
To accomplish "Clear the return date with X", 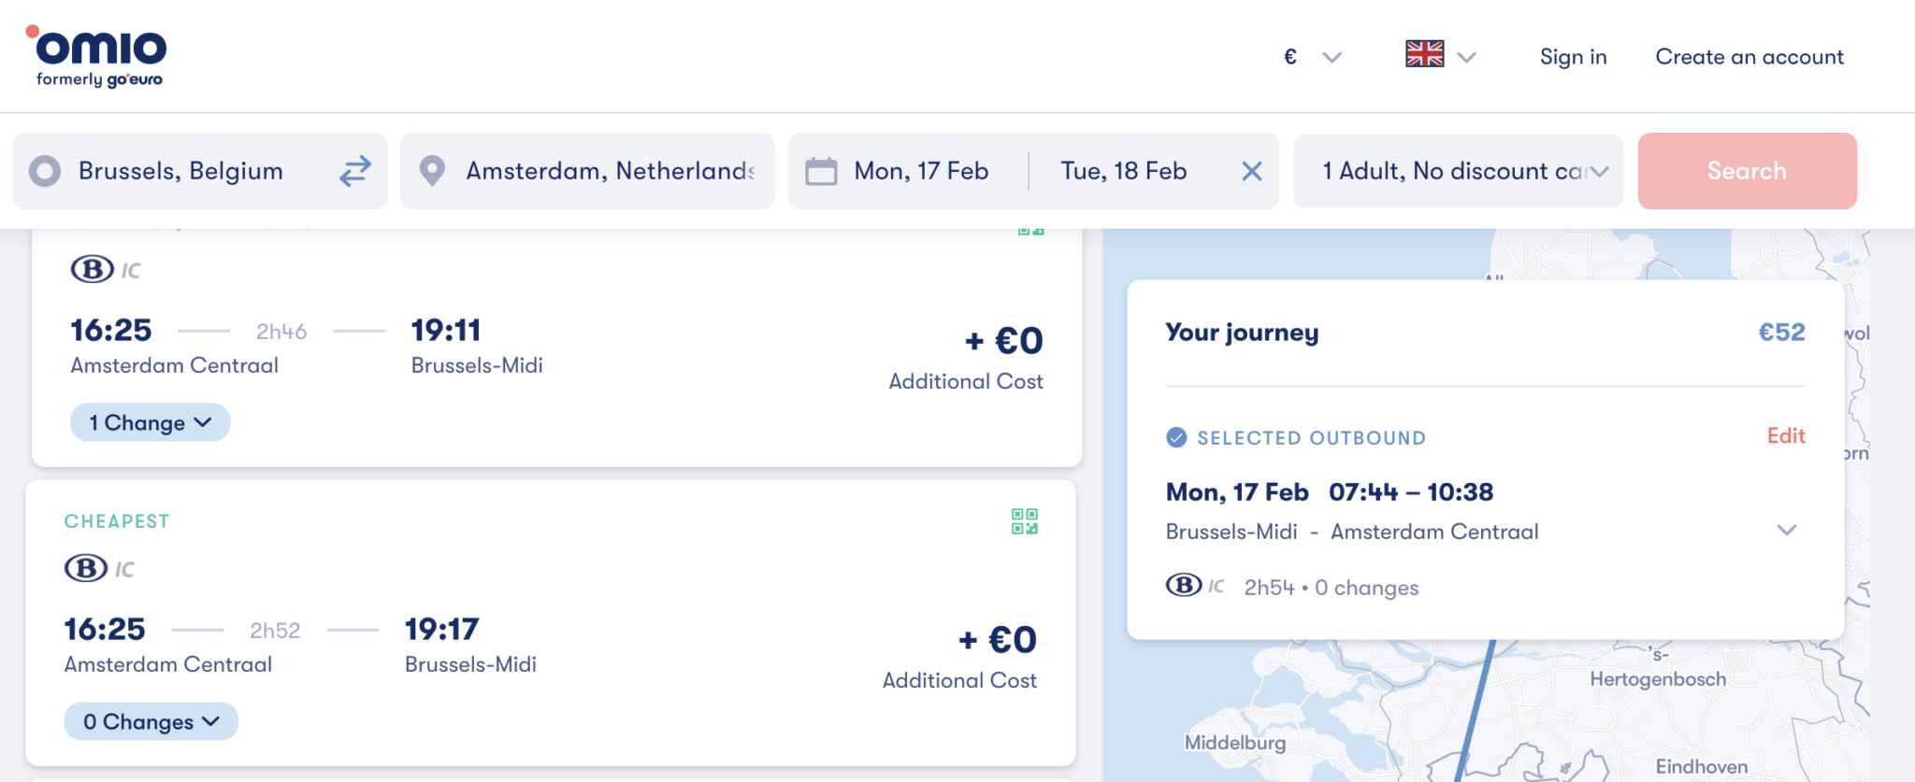I will coord(1251,171).
